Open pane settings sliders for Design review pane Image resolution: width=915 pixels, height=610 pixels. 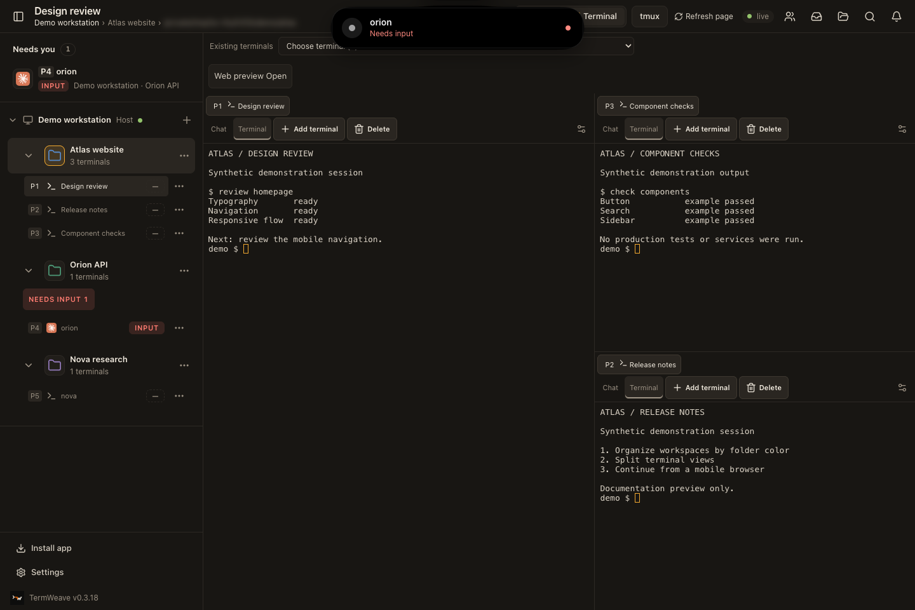coord(581,129)
